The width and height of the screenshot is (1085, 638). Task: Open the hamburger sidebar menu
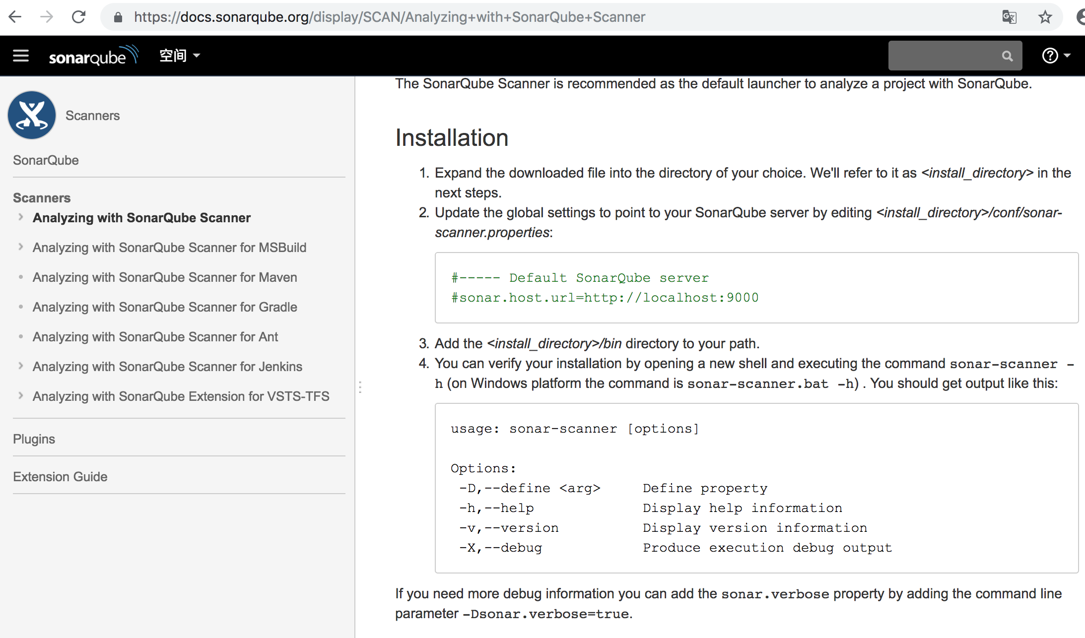(x=21, y=56)
